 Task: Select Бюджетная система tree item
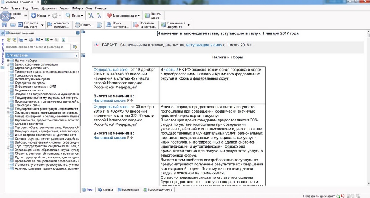tap(29, 90)
